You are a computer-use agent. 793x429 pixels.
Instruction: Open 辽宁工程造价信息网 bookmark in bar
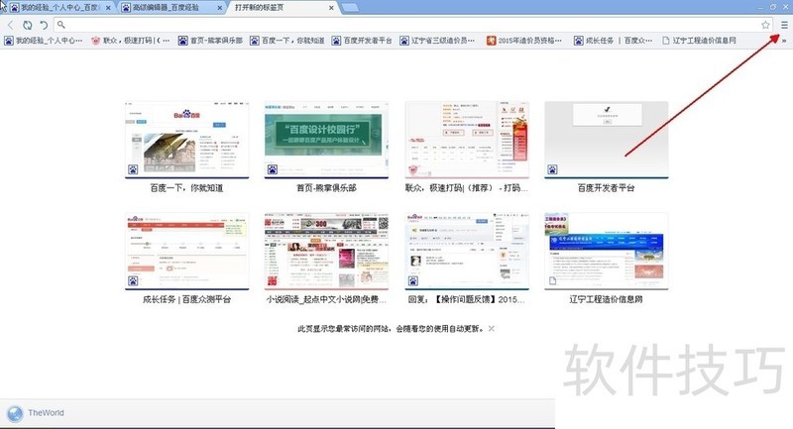click(712, 41)
